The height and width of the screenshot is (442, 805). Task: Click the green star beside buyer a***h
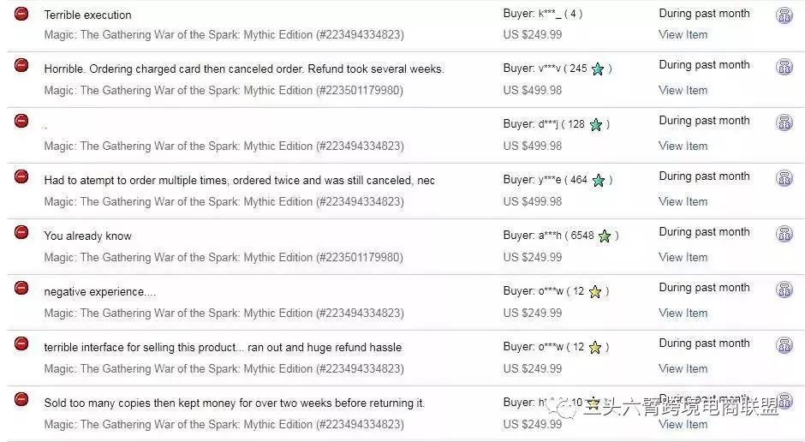(x=604, y=236)
